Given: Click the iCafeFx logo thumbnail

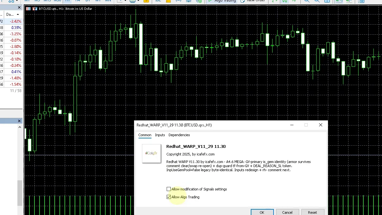Looking at the screenshot, I should pyautogui.click(x=151, y=153).
